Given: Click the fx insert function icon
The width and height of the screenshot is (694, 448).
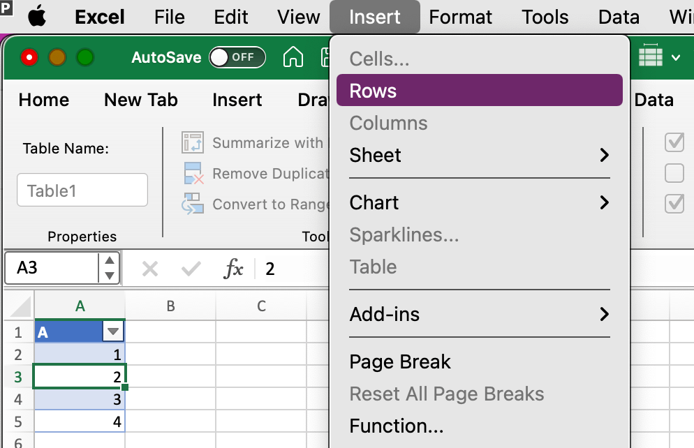Looking at the screenshot, I should coord(233,269).
